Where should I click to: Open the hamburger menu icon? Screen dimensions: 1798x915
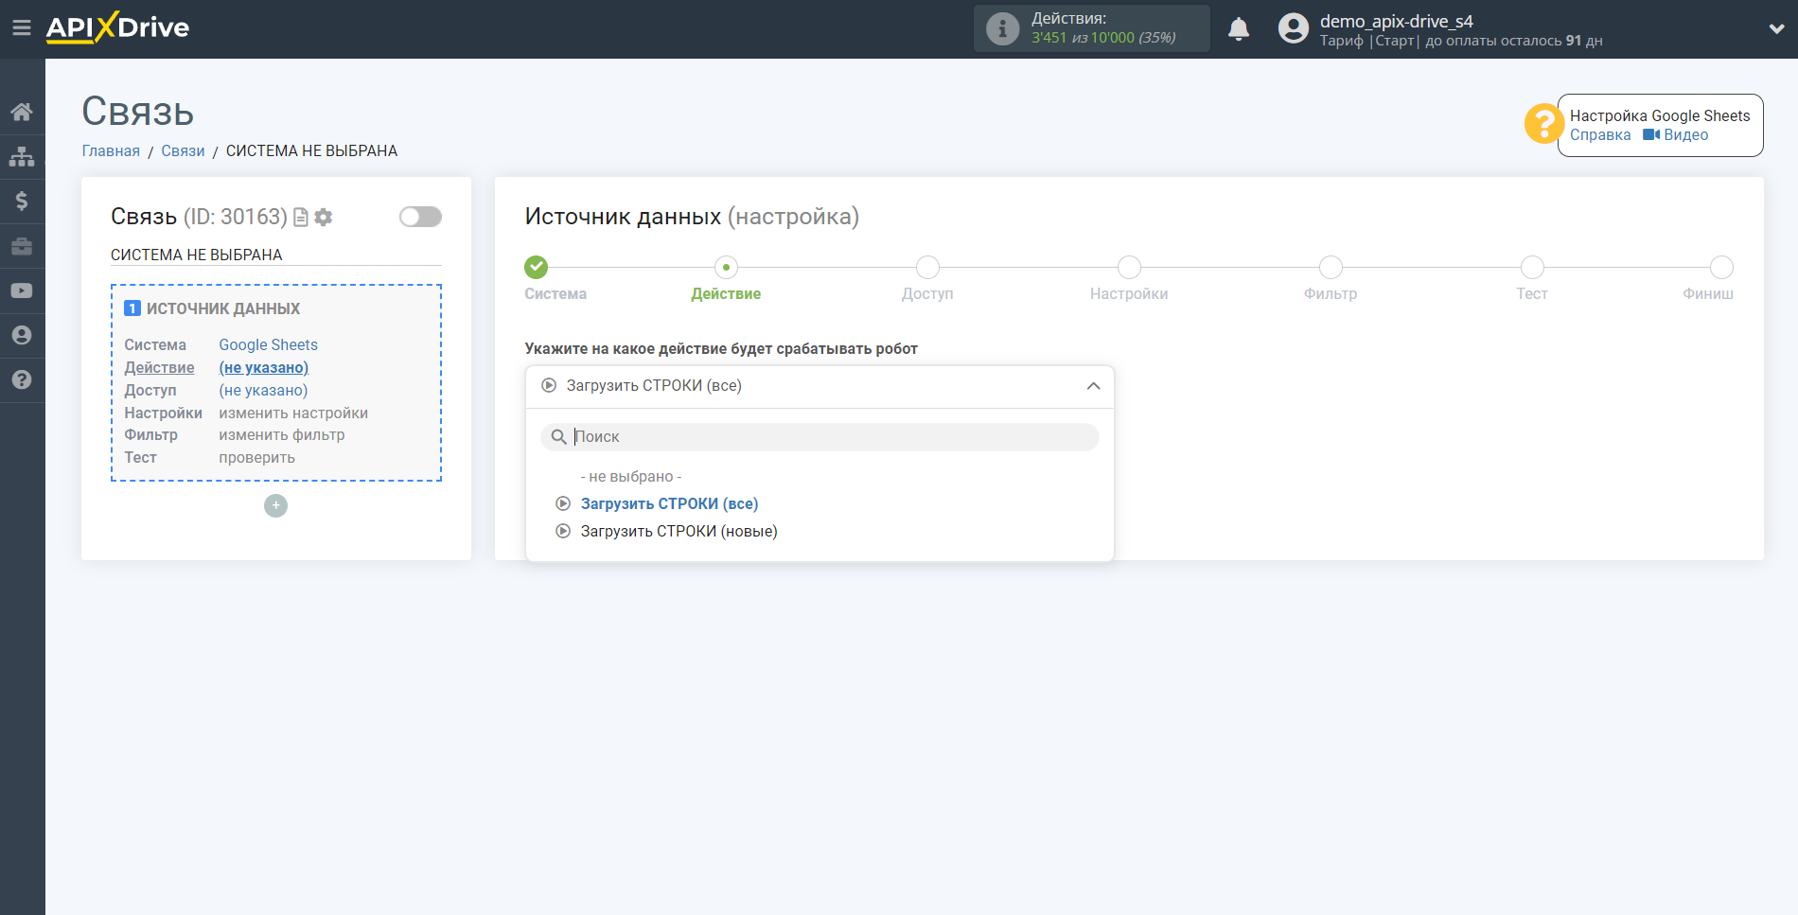coord(22,28)
